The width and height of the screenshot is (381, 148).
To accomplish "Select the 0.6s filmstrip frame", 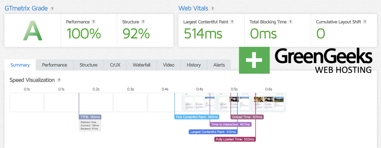I will coord(269,102).
